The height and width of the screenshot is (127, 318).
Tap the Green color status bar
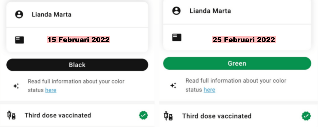tap(237, 63)
